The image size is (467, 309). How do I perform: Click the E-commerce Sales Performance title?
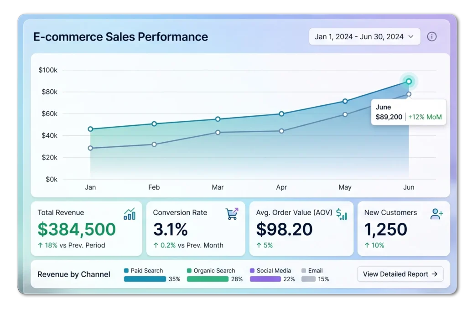click(x=120, y=37)
